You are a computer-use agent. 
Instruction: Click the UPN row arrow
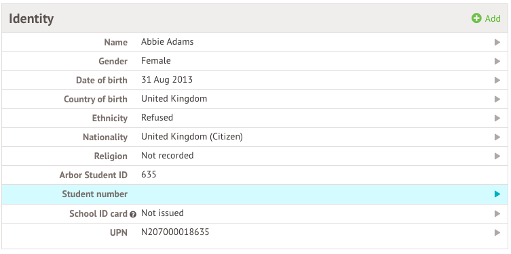point(497,232)
